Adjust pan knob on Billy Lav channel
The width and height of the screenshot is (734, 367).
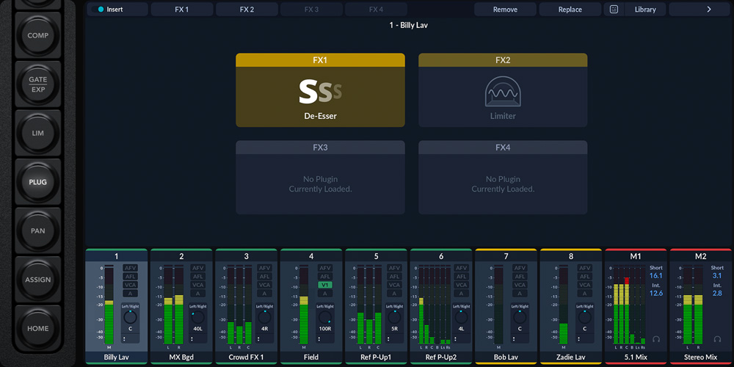pyautogui.click(x=130, y=317)
